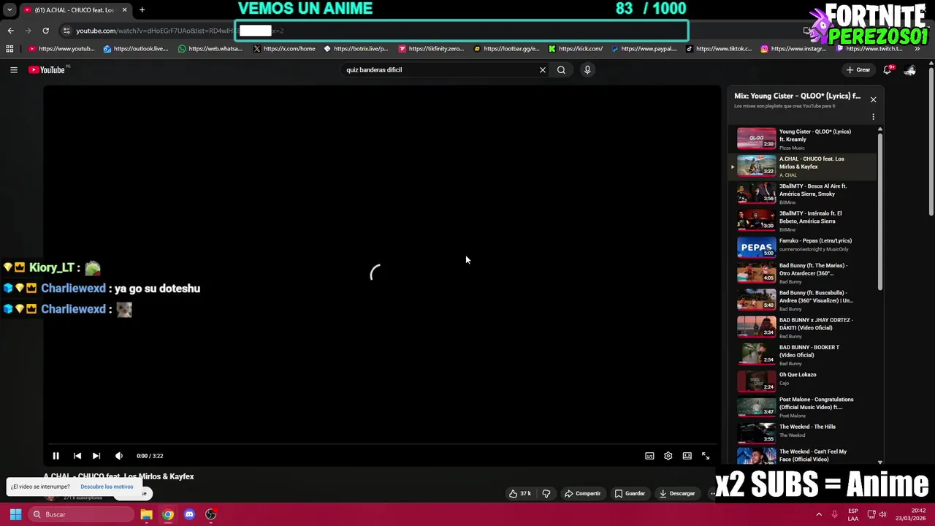
Task: Toggle subtitles in the video player
Action: pos(649,456)
